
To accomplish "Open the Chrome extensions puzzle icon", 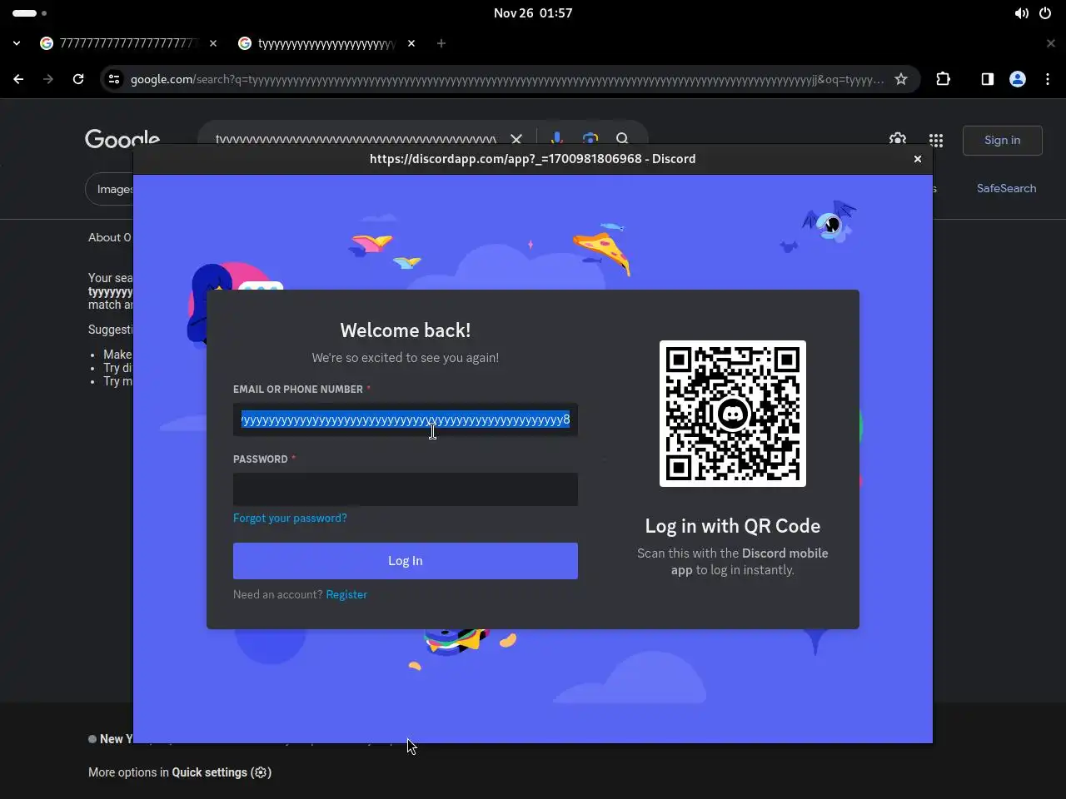I will point(943,79).
